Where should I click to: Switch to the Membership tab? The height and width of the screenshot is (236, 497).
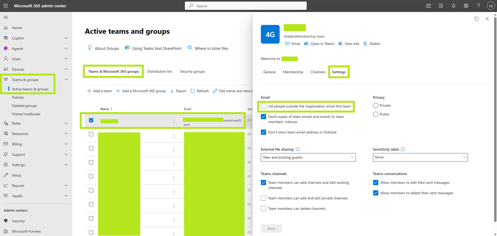point(293,72)
